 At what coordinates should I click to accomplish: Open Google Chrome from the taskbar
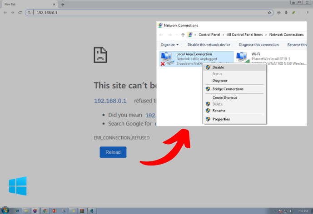point(45,211)
